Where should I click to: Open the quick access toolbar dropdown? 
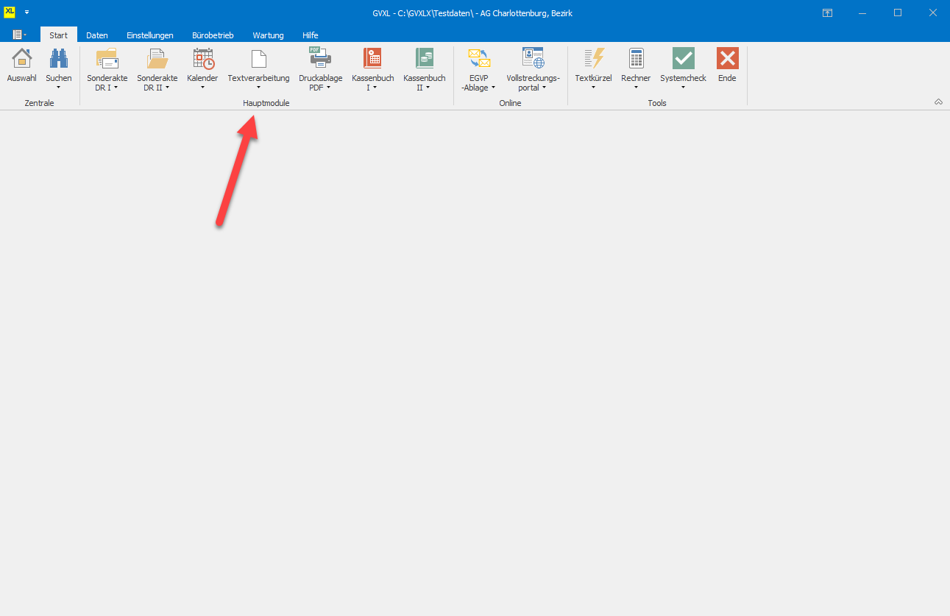click(x=27, y=13)
